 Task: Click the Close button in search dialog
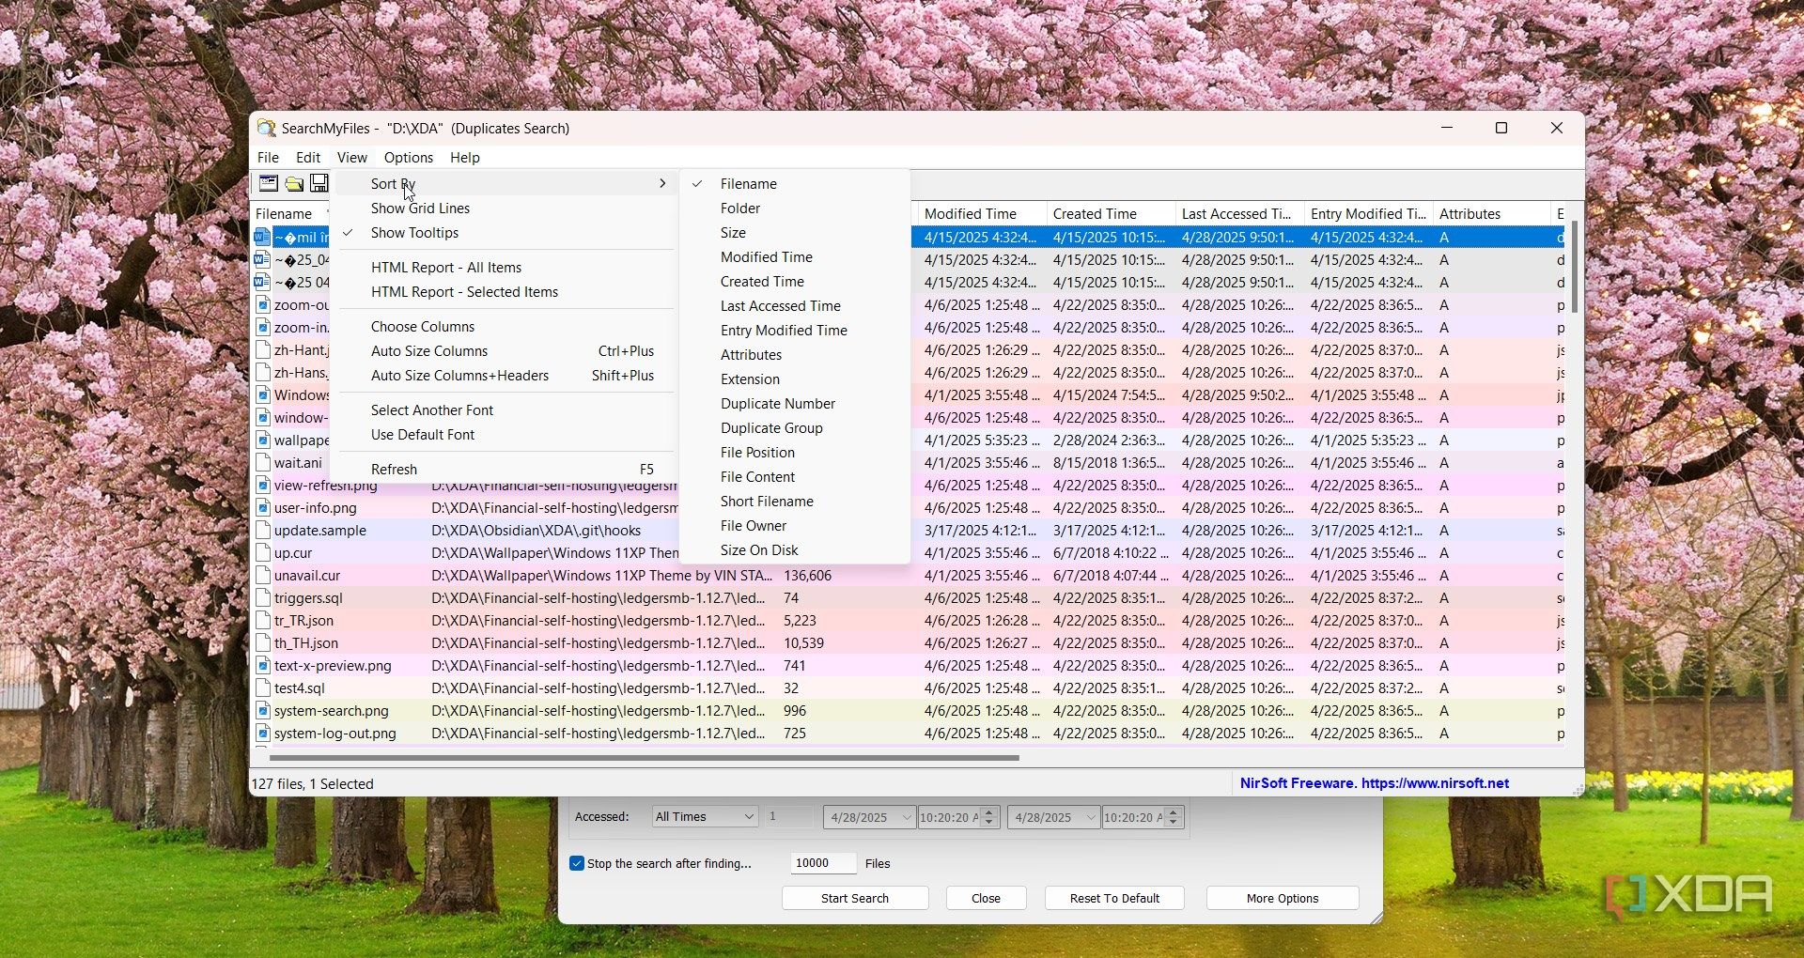click(x=986, y=898)
